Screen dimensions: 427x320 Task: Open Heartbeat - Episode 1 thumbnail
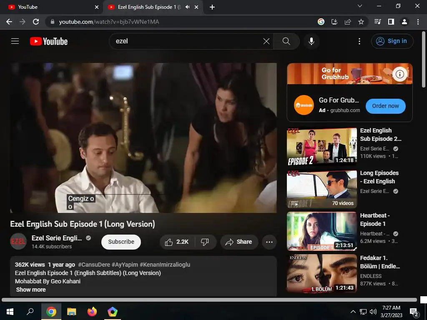pyautogui.click(x=322, y=231)
